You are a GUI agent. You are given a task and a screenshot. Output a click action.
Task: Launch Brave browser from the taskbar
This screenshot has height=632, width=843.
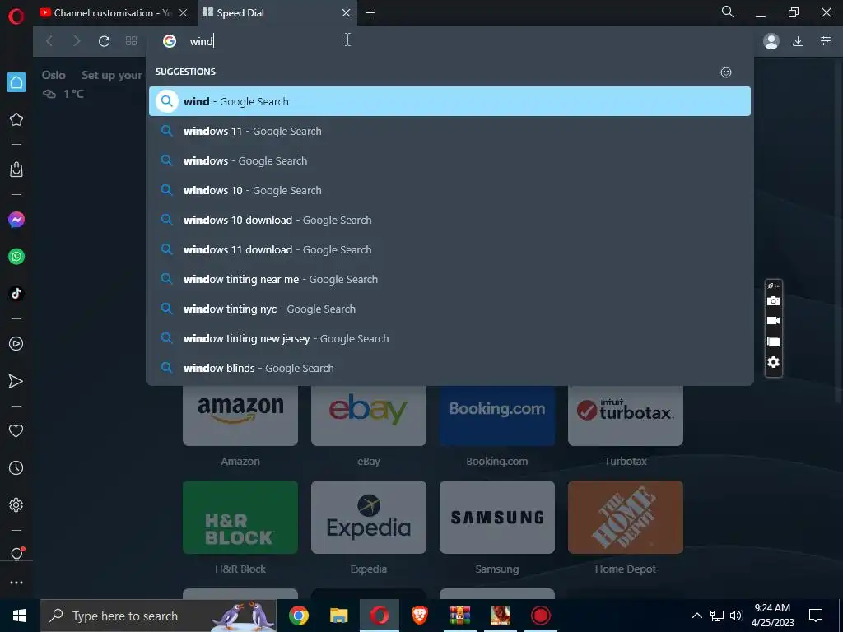click(419, 616)
